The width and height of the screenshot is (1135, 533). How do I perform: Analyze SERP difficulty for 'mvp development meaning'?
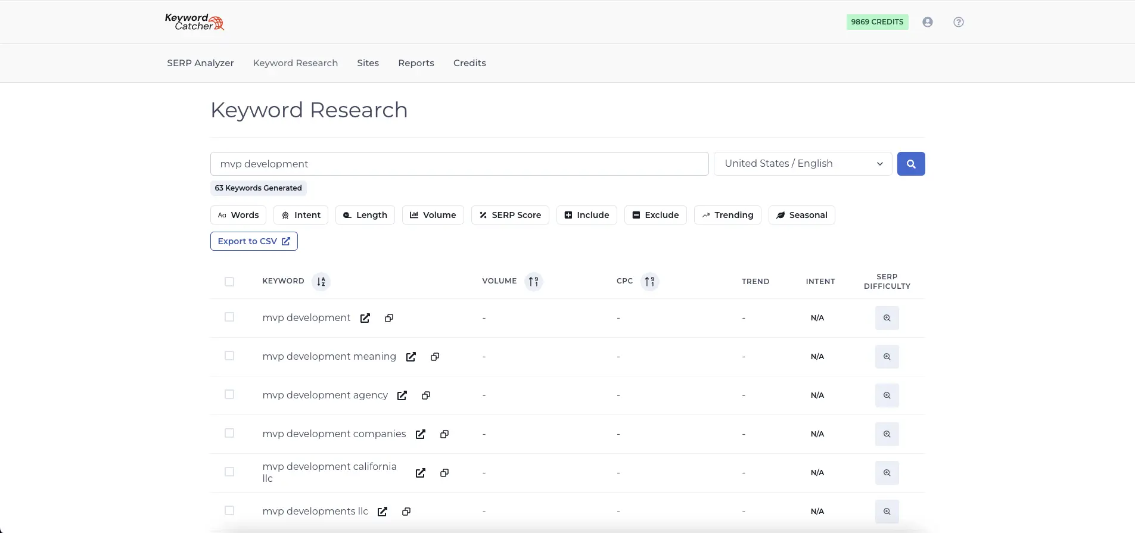(887, 357)
